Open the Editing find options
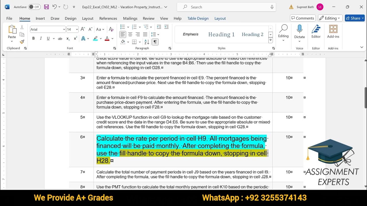This screenshot has width=367, height=206. 283,33
